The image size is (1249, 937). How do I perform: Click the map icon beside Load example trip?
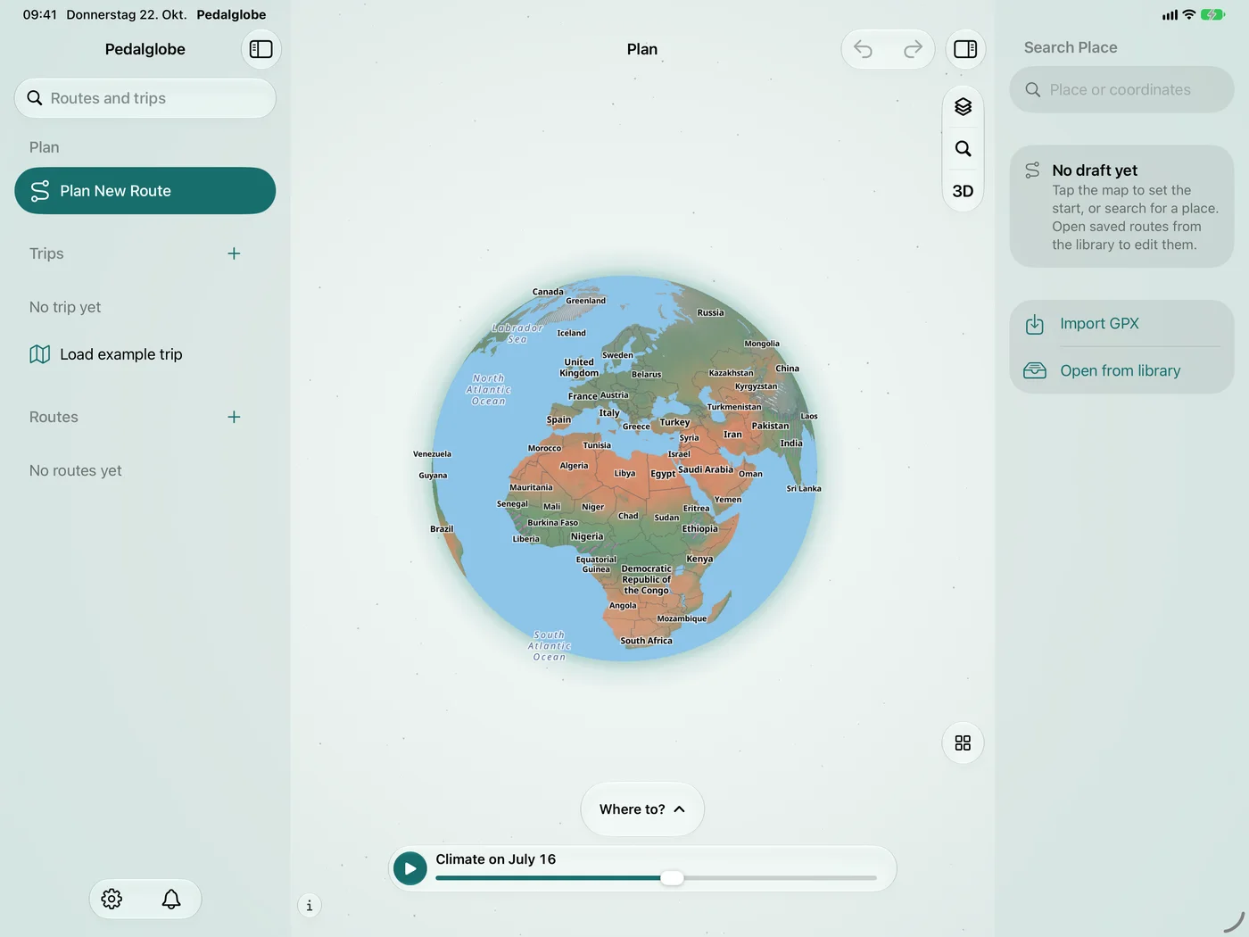click(40, 354)
